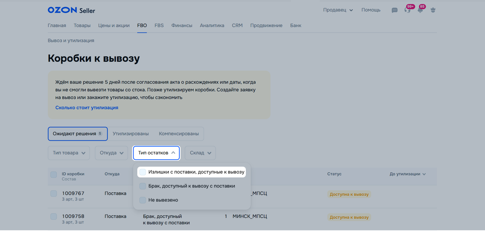Open the support headset icon

(x=407, y=10)
